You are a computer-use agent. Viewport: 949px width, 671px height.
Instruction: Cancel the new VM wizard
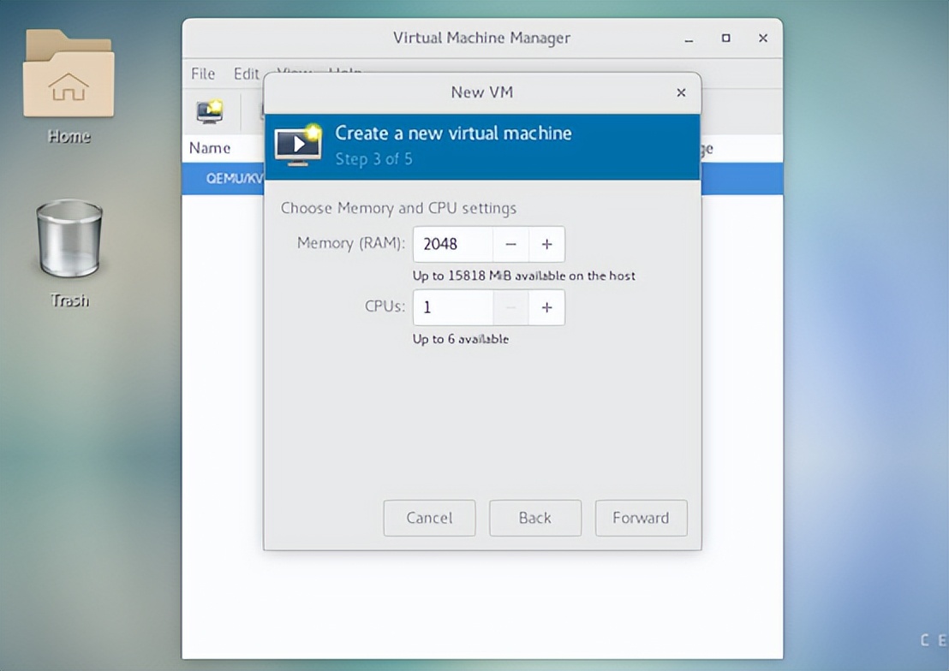[429, 518]
